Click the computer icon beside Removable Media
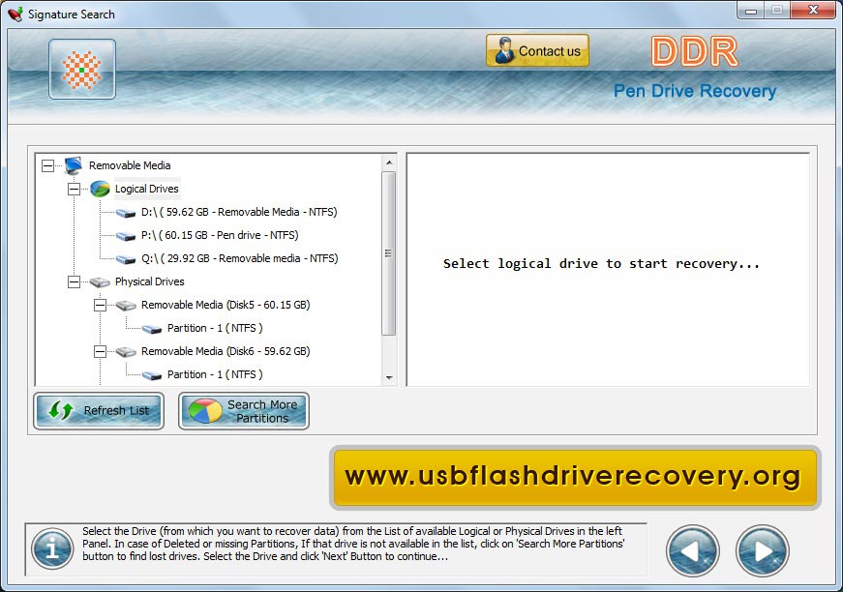843x592 pixels. pos(74,165)
